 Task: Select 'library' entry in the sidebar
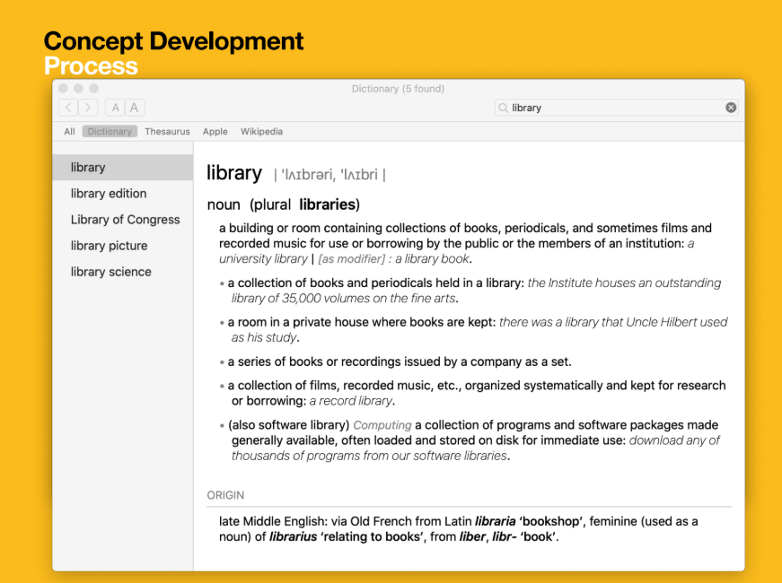click(x=88, y=168)
